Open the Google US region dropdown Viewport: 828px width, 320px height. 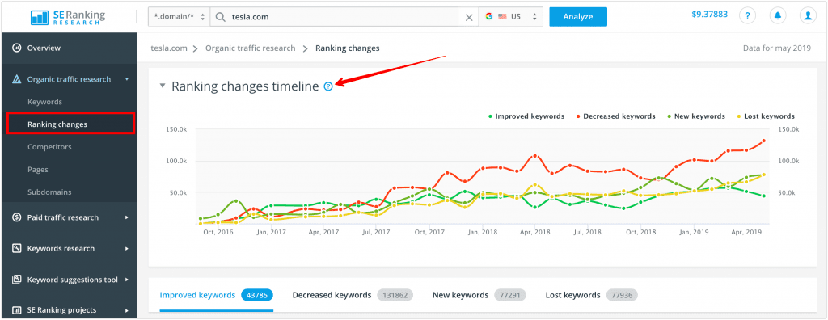point(511,17)
